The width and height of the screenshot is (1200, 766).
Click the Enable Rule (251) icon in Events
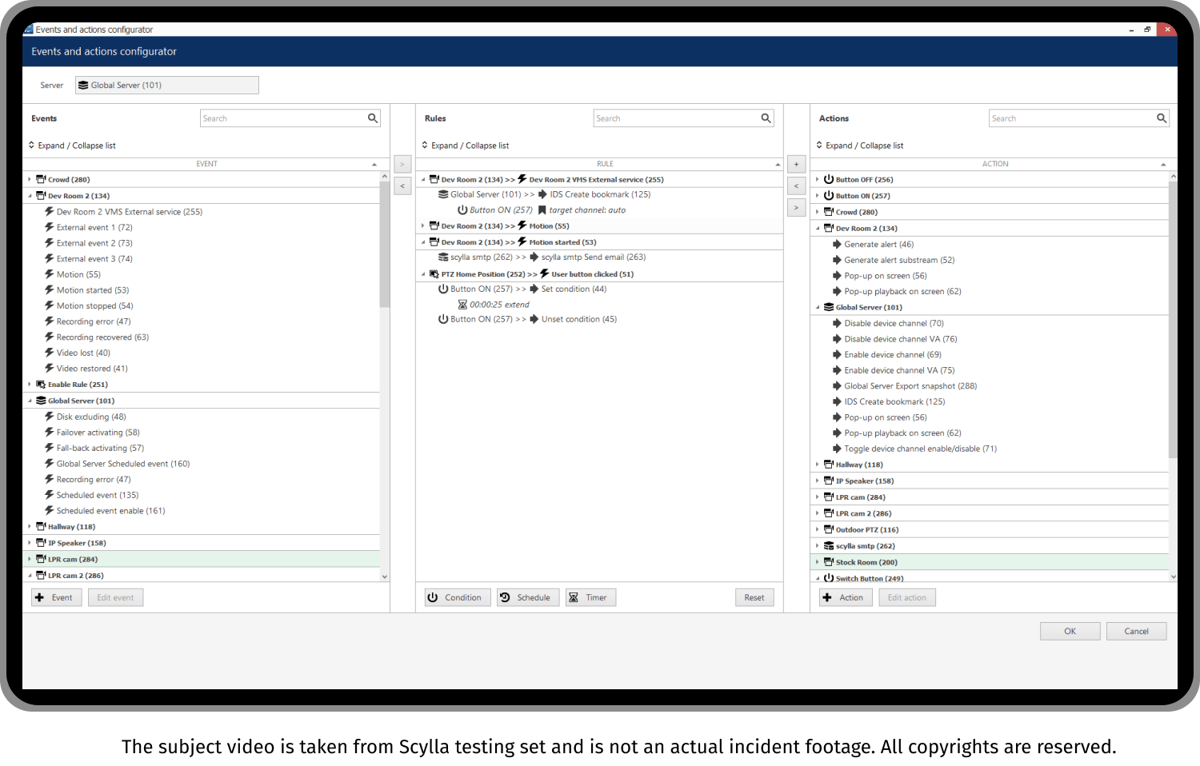(x=41, y=385)
